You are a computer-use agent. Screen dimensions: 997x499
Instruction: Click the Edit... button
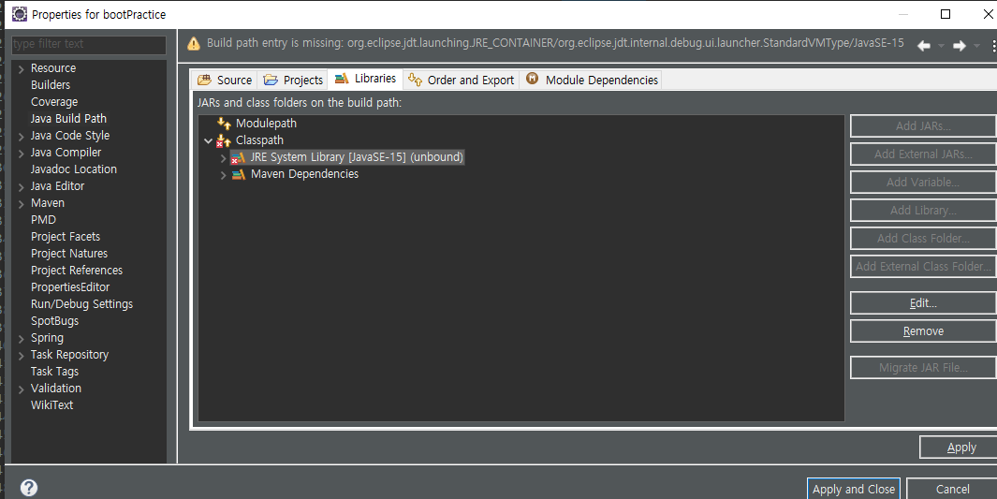(923, 303)
